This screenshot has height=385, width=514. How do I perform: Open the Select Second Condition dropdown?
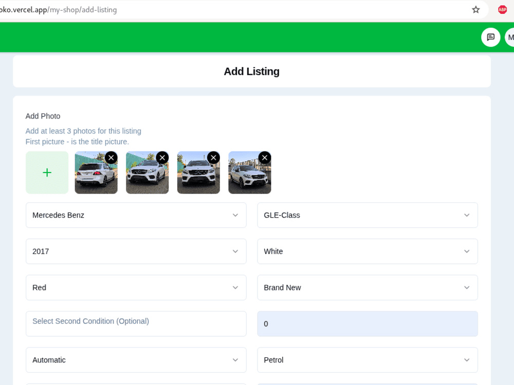136,324
